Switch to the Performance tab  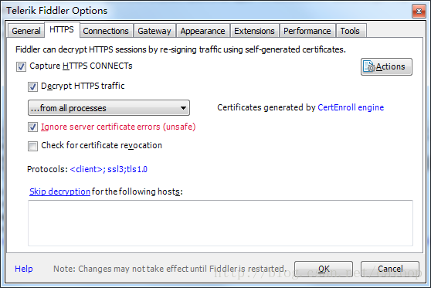(x=307, y=31)
